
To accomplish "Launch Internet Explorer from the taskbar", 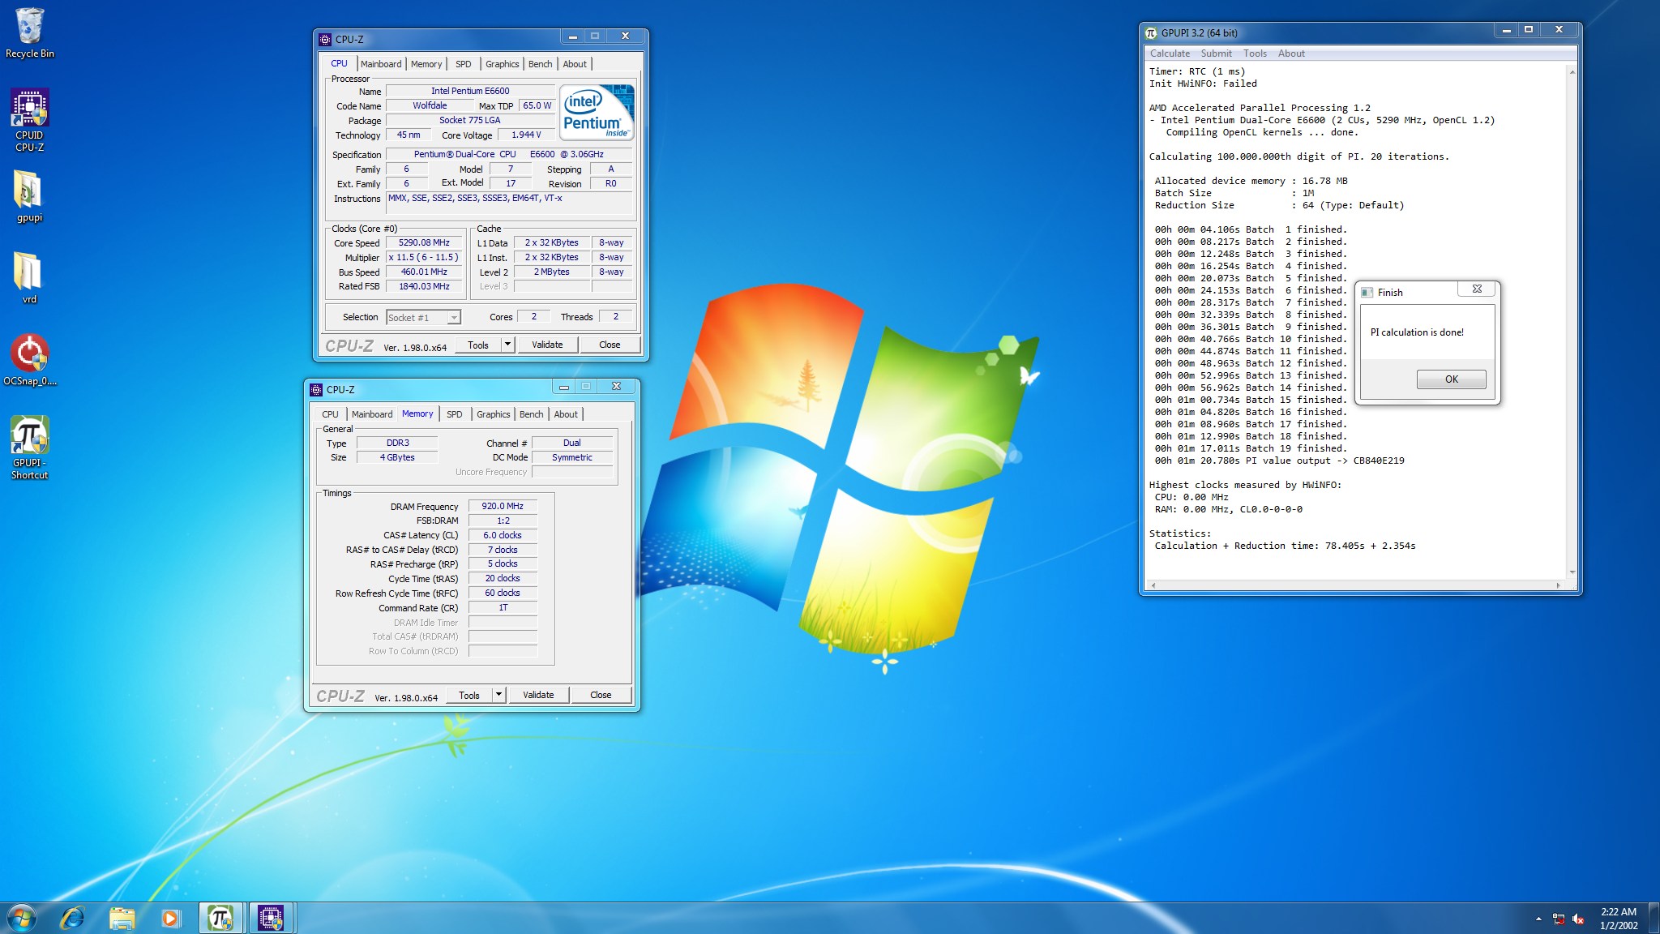I will tap(73, 918).
